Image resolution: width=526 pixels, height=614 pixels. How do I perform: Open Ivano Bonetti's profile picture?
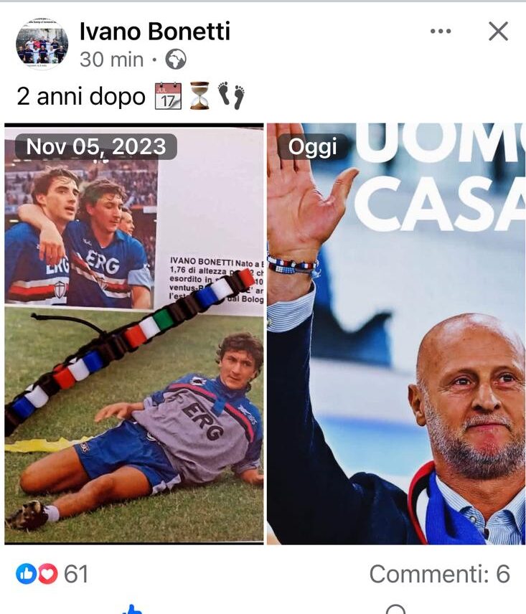[42, 44]
